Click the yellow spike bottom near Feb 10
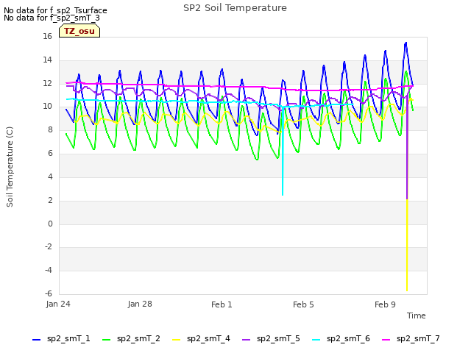 point(407,290)
